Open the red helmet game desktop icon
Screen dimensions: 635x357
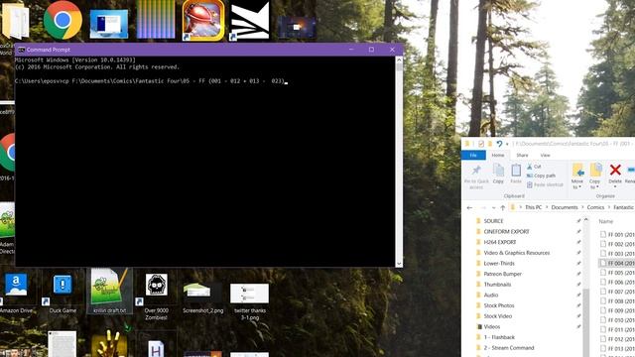click(203, 20)
